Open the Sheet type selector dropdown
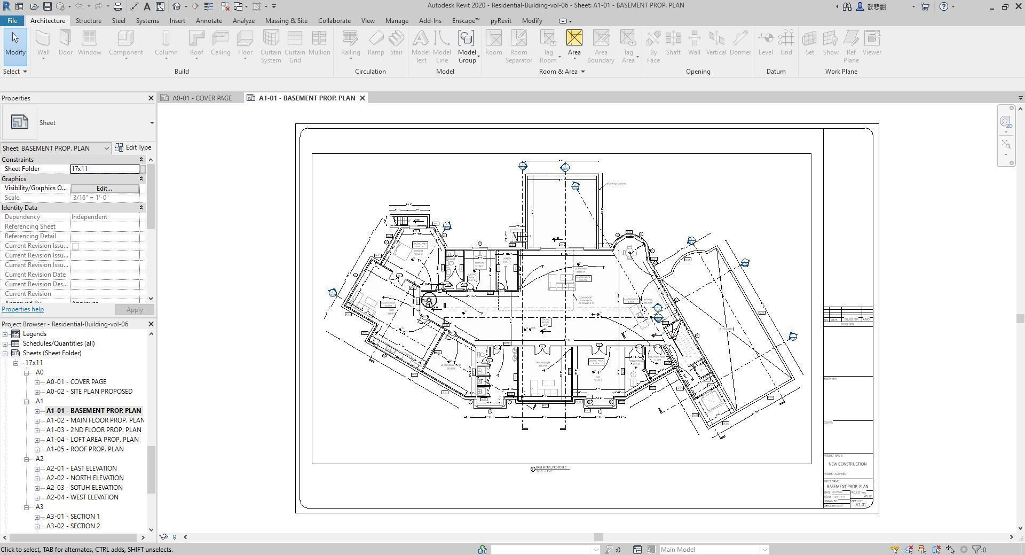 click(x=152, y=123)
